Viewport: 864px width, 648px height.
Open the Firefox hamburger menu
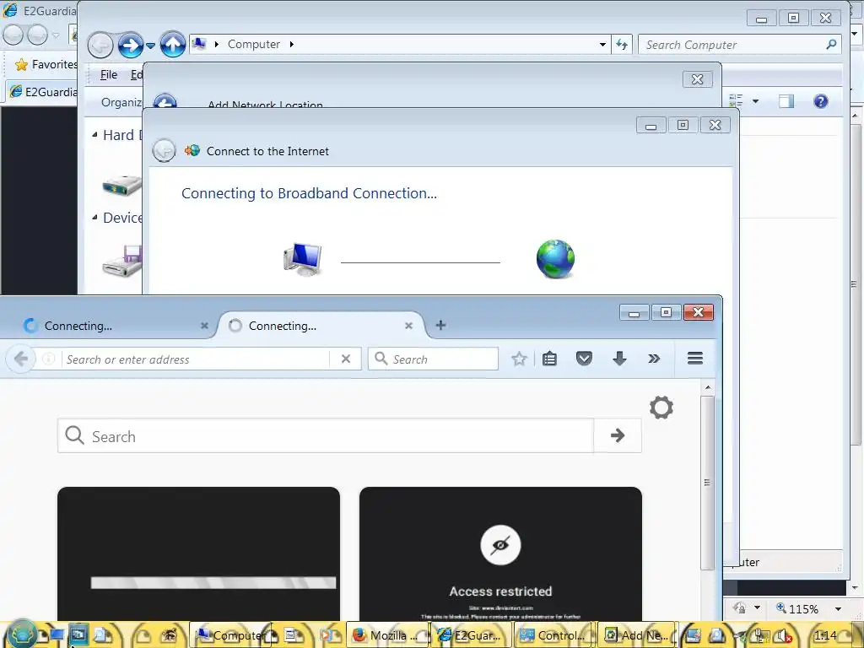click(695, 358)
